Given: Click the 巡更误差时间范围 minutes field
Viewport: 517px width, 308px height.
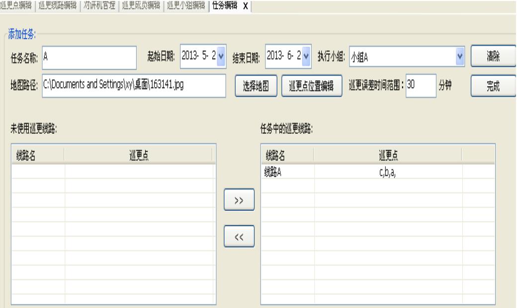Looking at the screenshot, I should coord(421,86).
